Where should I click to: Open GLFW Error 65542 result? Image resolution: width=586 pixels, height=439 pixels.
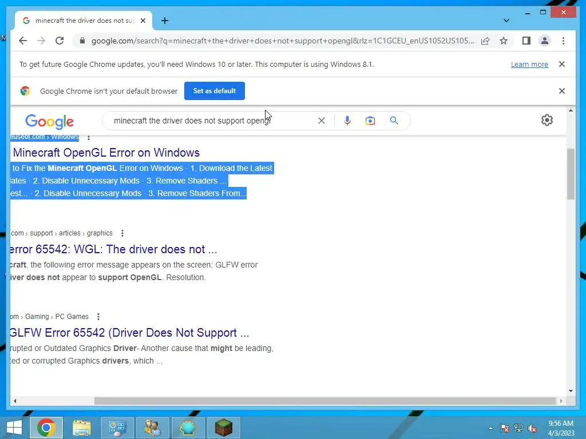(x=129, y=333)
